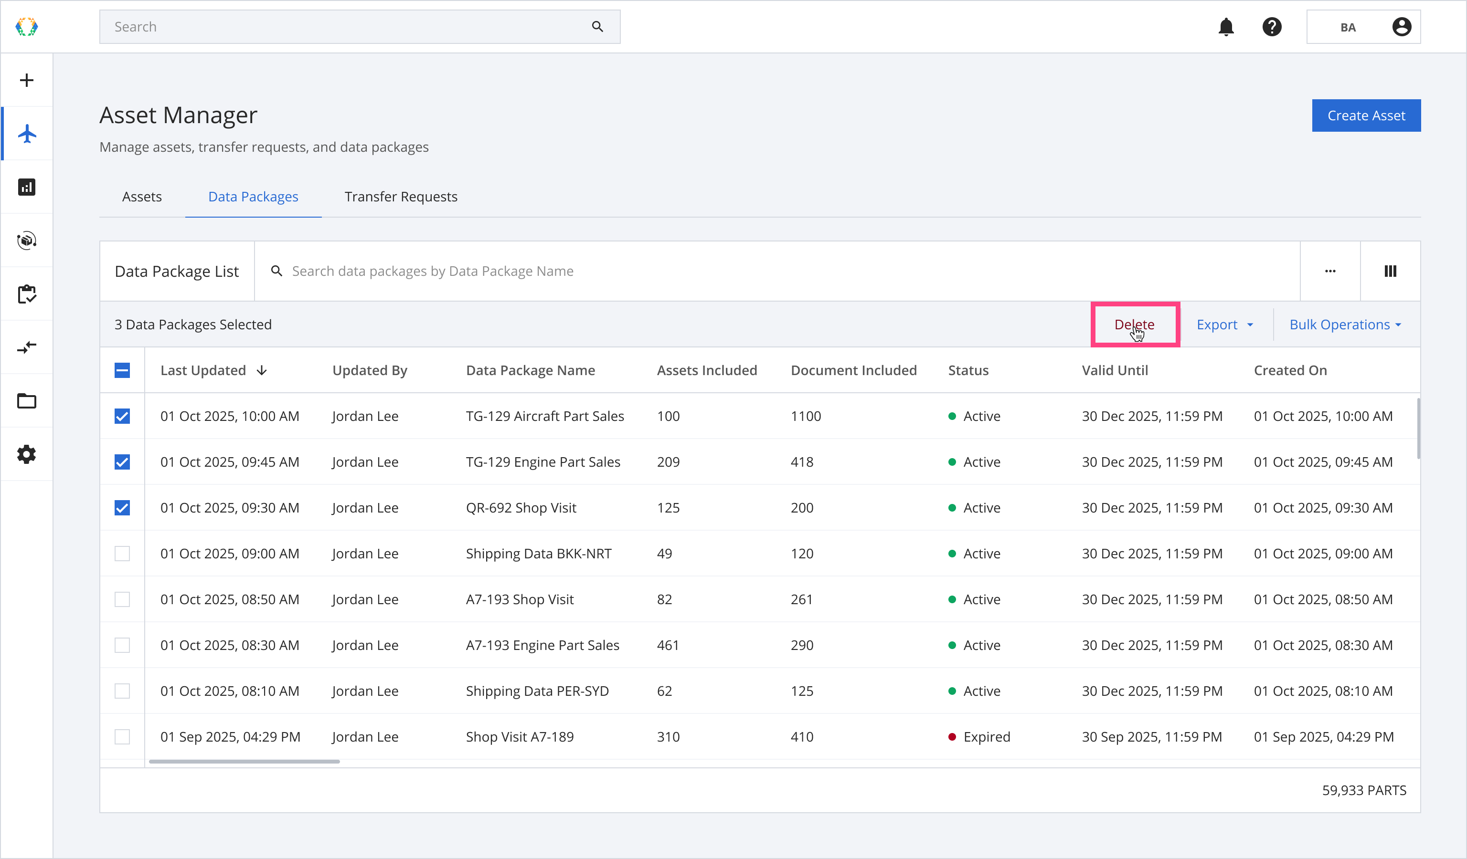Click the plus icon in sidebar
Image resolution: width=1467 pixels, height=859 pixels.
(27, 80)
